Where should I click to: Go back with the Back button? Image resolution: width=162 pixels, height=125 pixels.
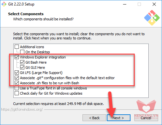pos(94,118)
